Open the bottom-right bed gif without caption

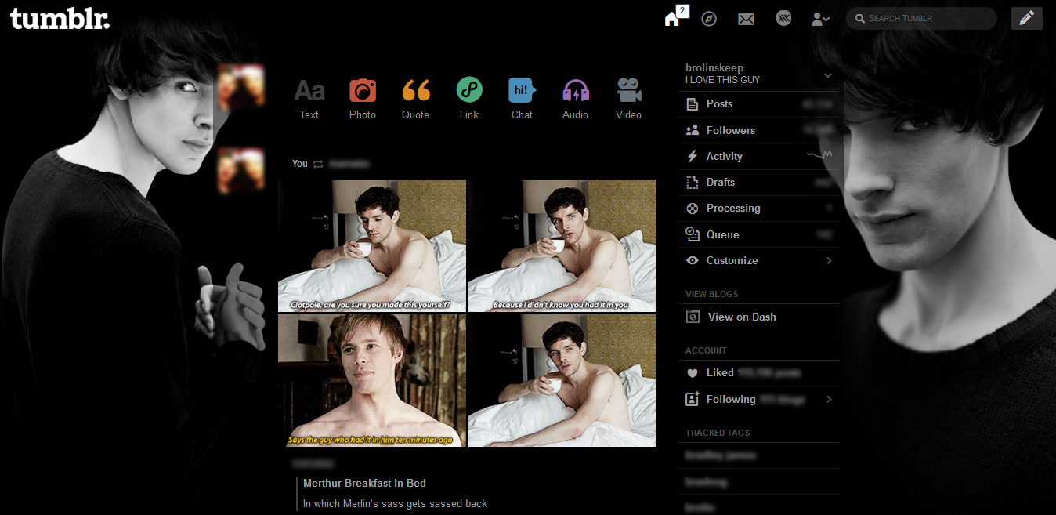(562, 380)
